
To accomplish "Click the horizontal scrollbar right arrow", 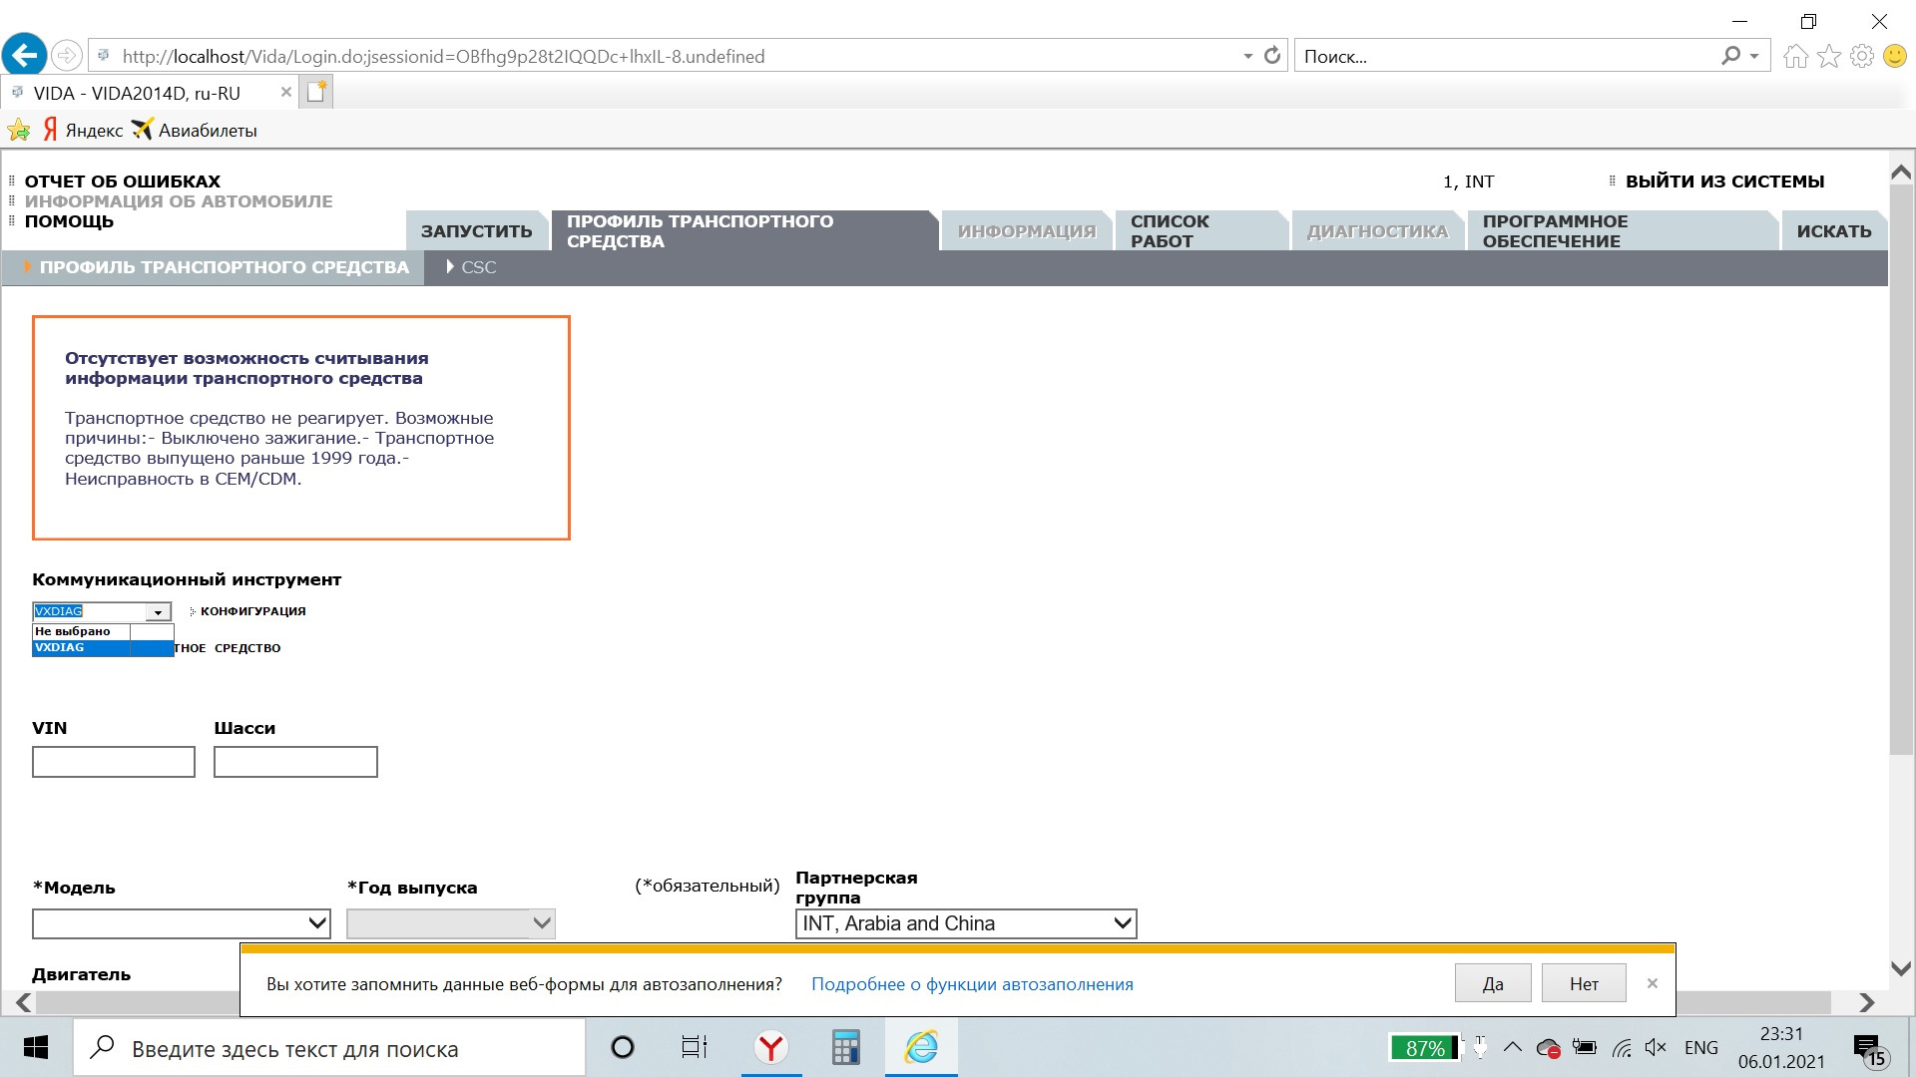I will pyautogui.click(x=1866, y=1002).
